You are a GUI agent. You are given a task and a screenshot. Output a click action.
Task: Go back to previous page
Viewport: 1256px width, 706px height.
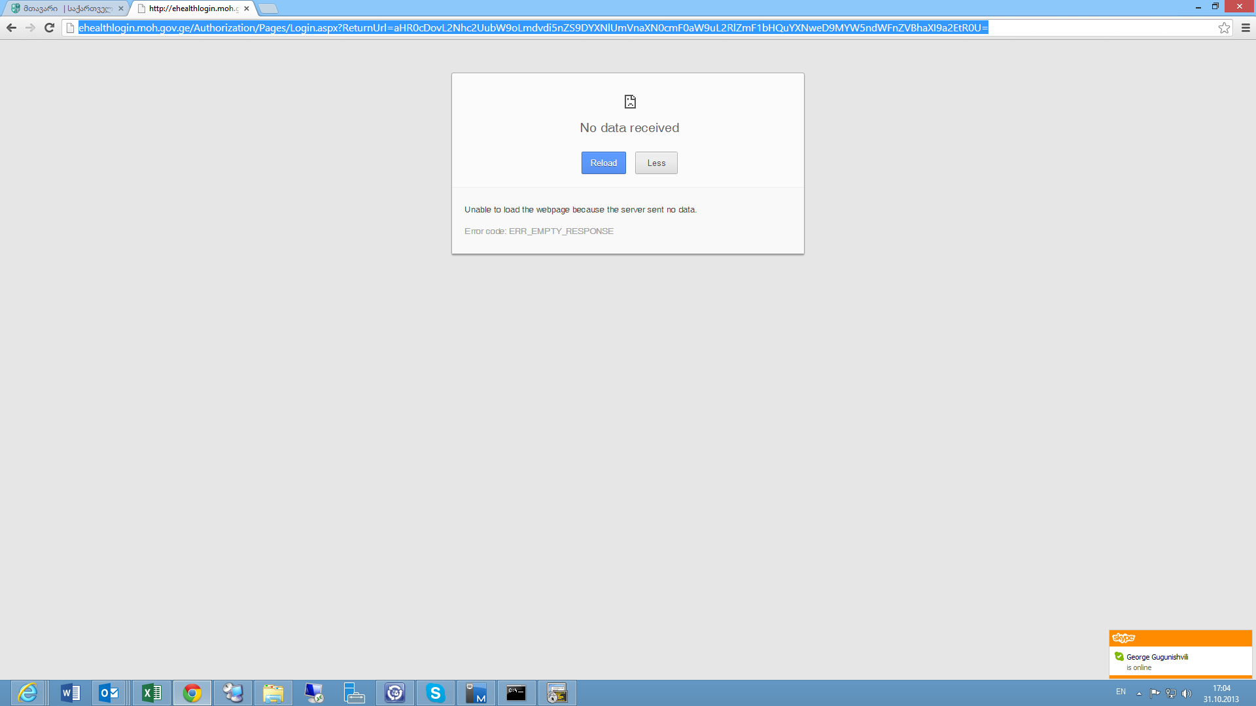pos(11,27)
